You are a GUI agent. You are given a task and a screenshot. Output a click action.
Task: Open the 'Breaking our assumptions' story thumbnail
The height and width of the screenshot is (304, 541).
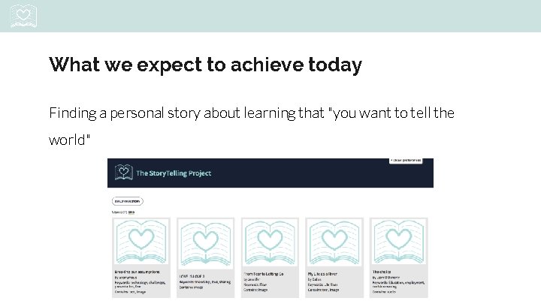coord(141,240)
